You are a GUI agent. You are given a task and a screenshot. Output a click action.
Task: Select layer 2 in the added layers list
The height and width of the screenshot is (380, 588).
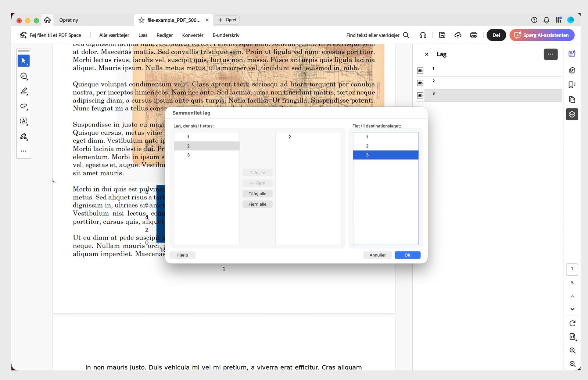308,137
